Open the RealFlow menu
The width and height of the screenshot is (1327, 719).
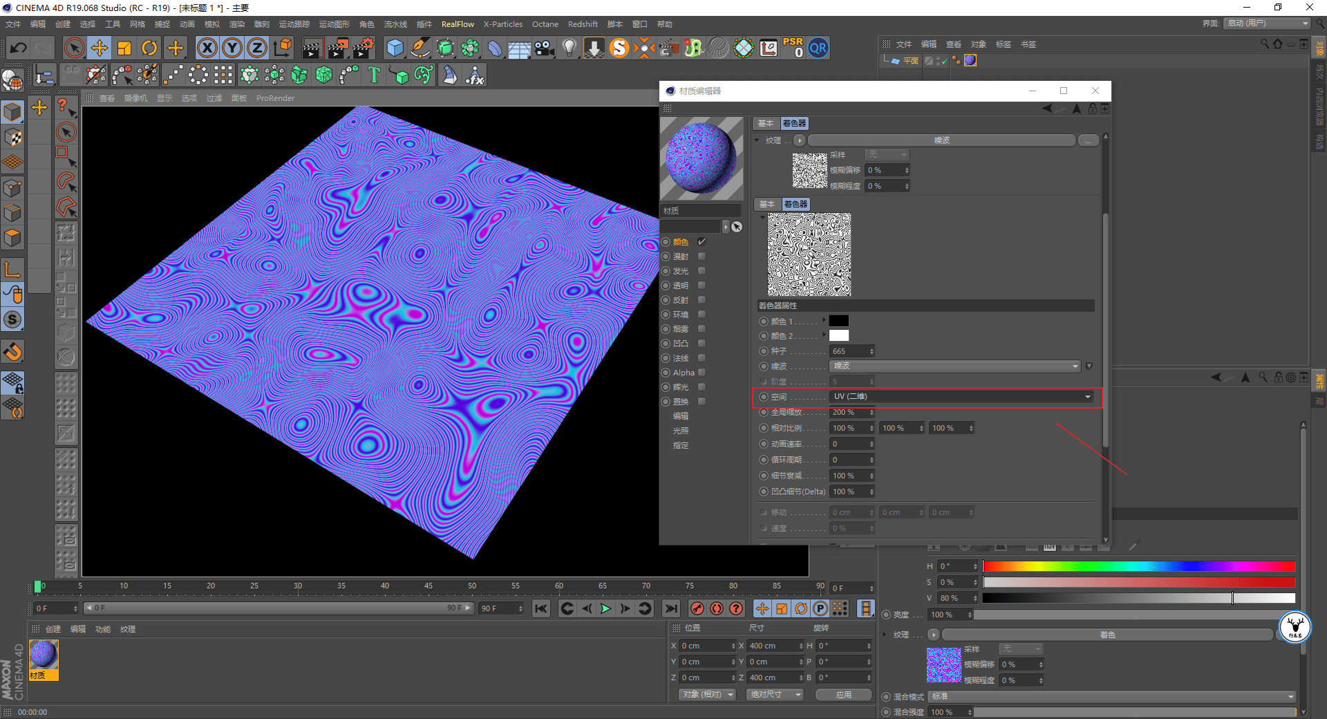coord(458,24)
